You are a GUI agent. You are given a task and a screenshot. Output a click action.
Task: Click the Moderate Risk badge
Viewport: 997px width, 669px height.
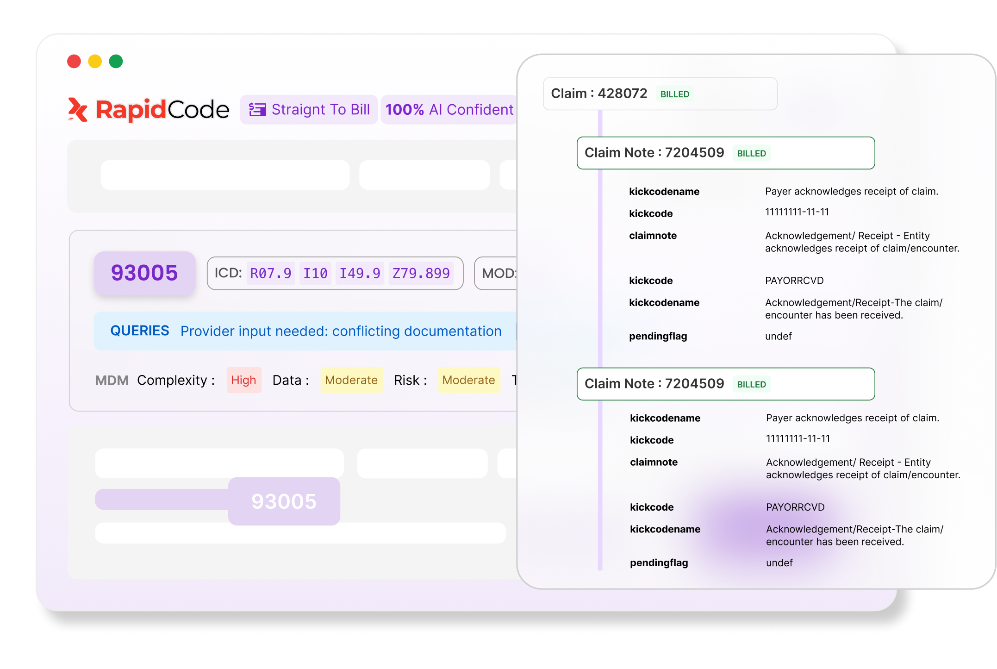468,380
